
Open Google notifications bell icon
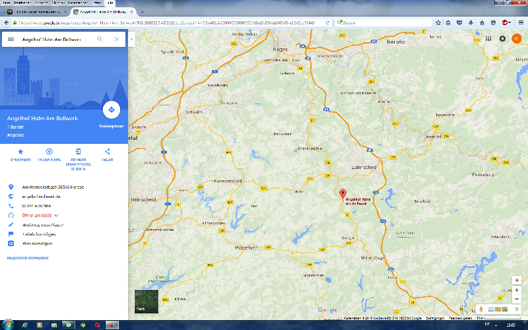pyautogui.click(x=502, y=39)
